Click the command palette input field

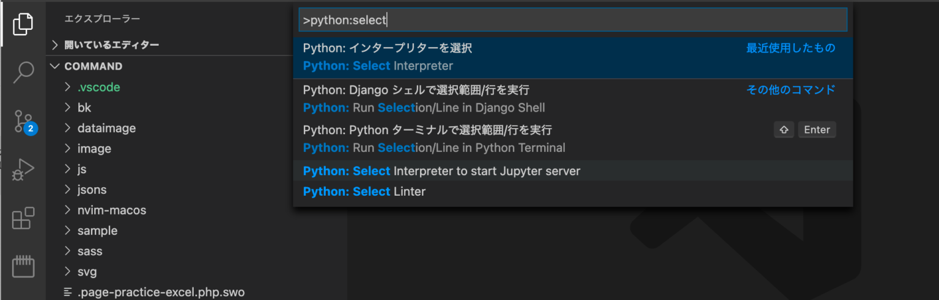(572, 20)
